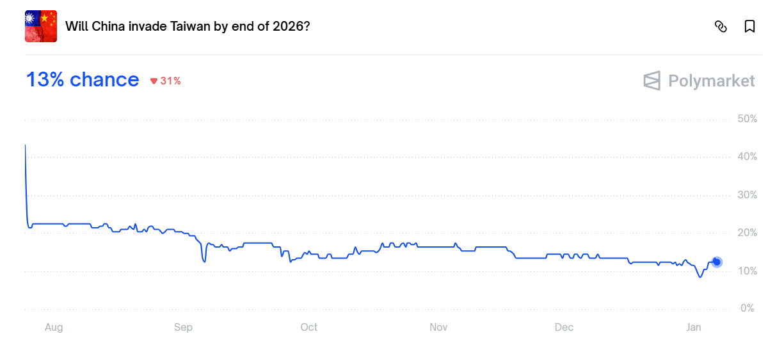Bookmark this market with the bookmark icon
Image resolution: width=768 pixels, height=350 pixels.
click(x=749, y=26)
